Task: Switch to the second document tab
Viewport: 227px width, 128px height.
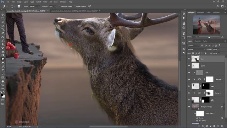Action: point(74,11)
